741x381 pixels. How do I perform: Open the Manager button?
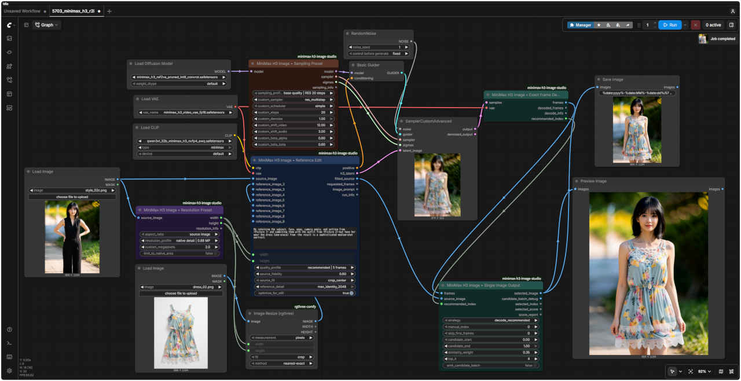click(x=579, y=25)
